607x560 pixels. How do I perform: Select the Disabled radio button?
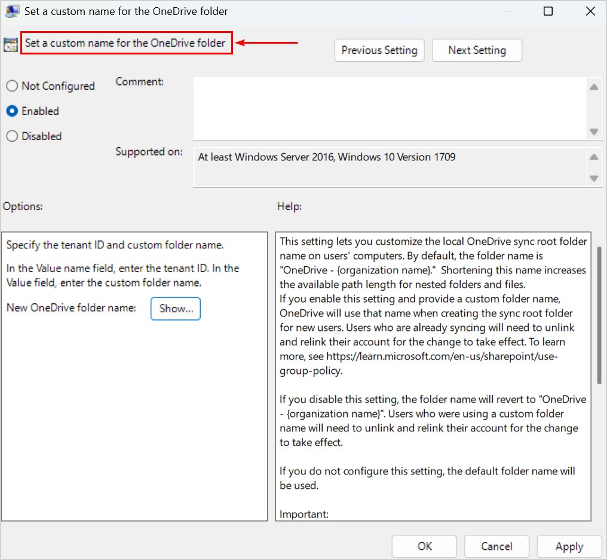click(12, 136)
